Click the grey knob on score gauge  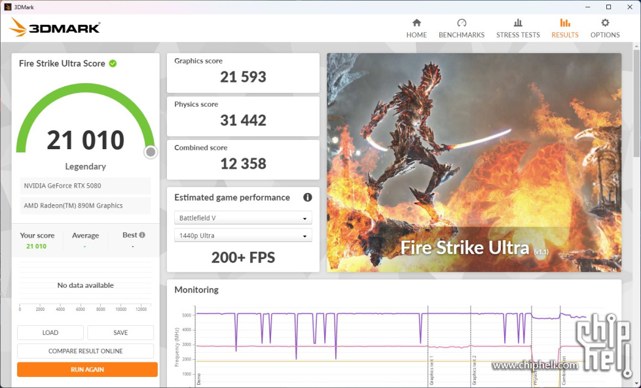(x=151, y=152)
